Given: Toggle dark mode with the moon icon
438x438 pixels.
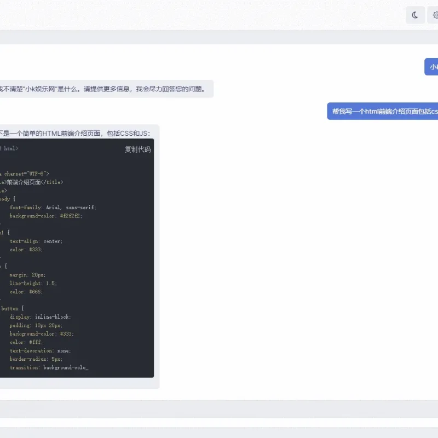Looking at the screenshot, I should pos(415,15).
